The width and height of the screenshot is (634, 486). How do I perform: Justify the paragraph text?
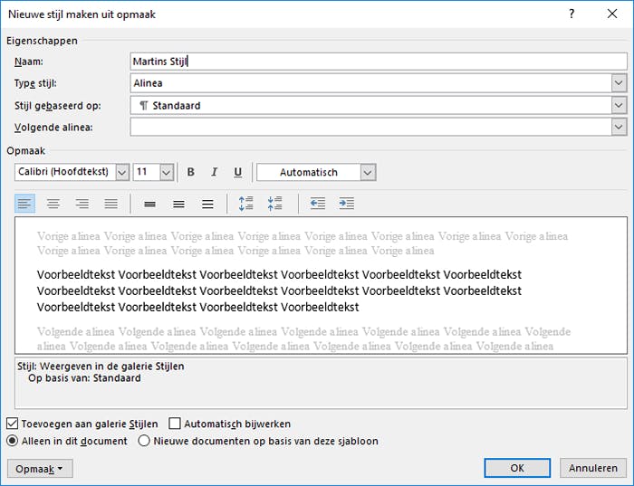click(x=110, y=204)
